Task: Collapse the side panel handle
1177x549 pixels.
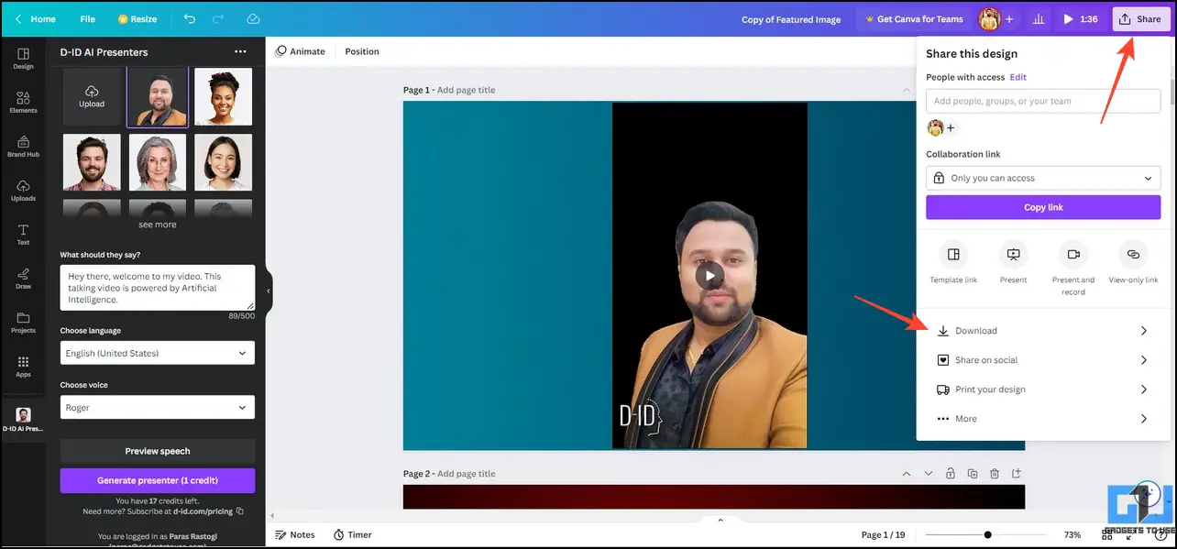Action: click(x=269, y=291)
